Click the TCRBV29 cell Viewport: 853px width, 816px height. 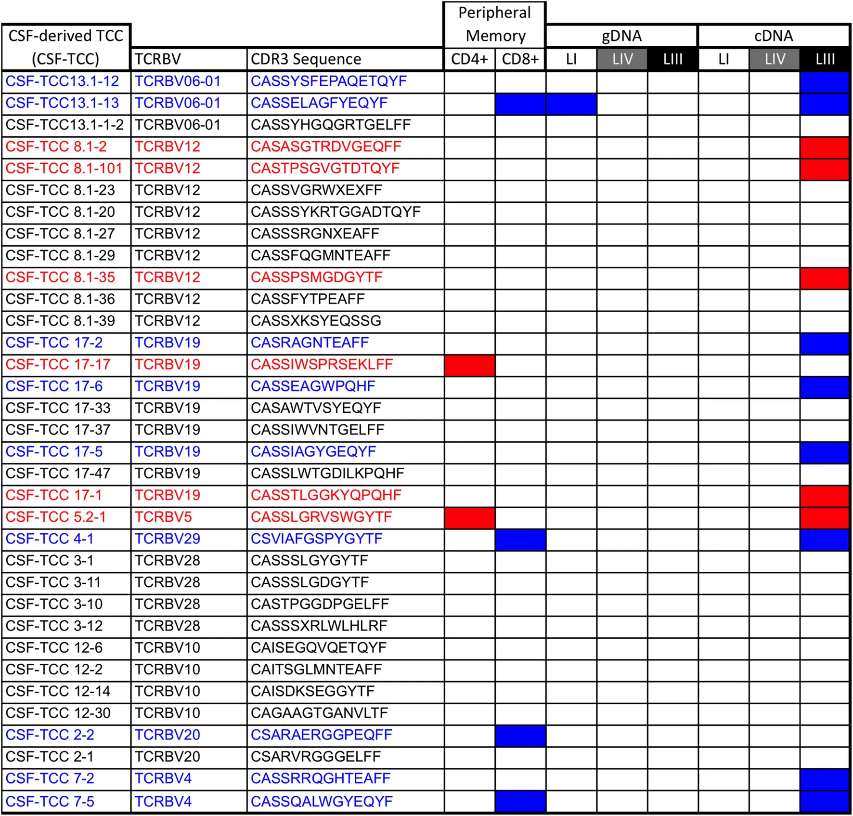click(167, 539)
